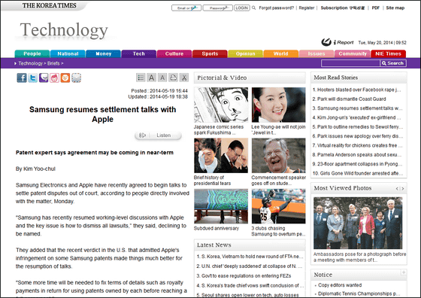Click Technology in the breadcrumb
Viewport: 421px width, 298px height.
[x=30, y=63]
